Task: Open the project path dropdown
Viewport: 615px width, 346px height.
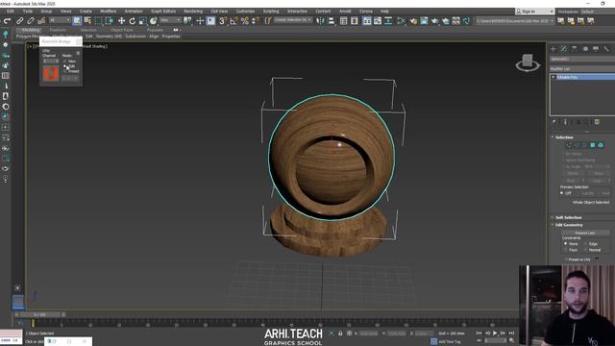Action: click(515, 20)
